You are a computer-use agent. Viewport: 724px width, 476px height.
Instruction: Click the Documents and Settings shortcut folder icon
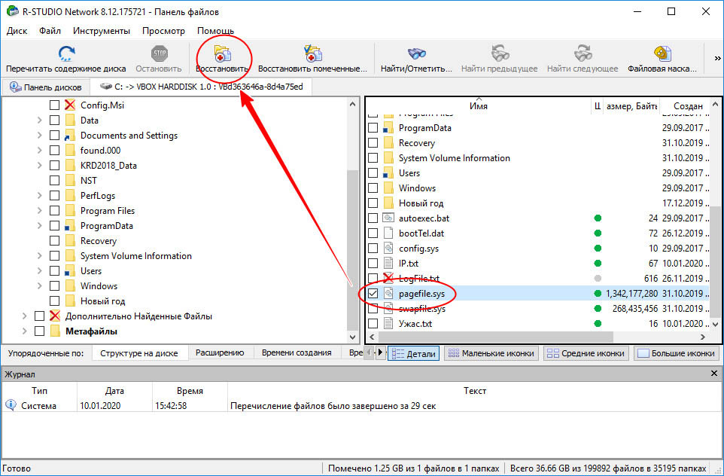tap(70, 136)
